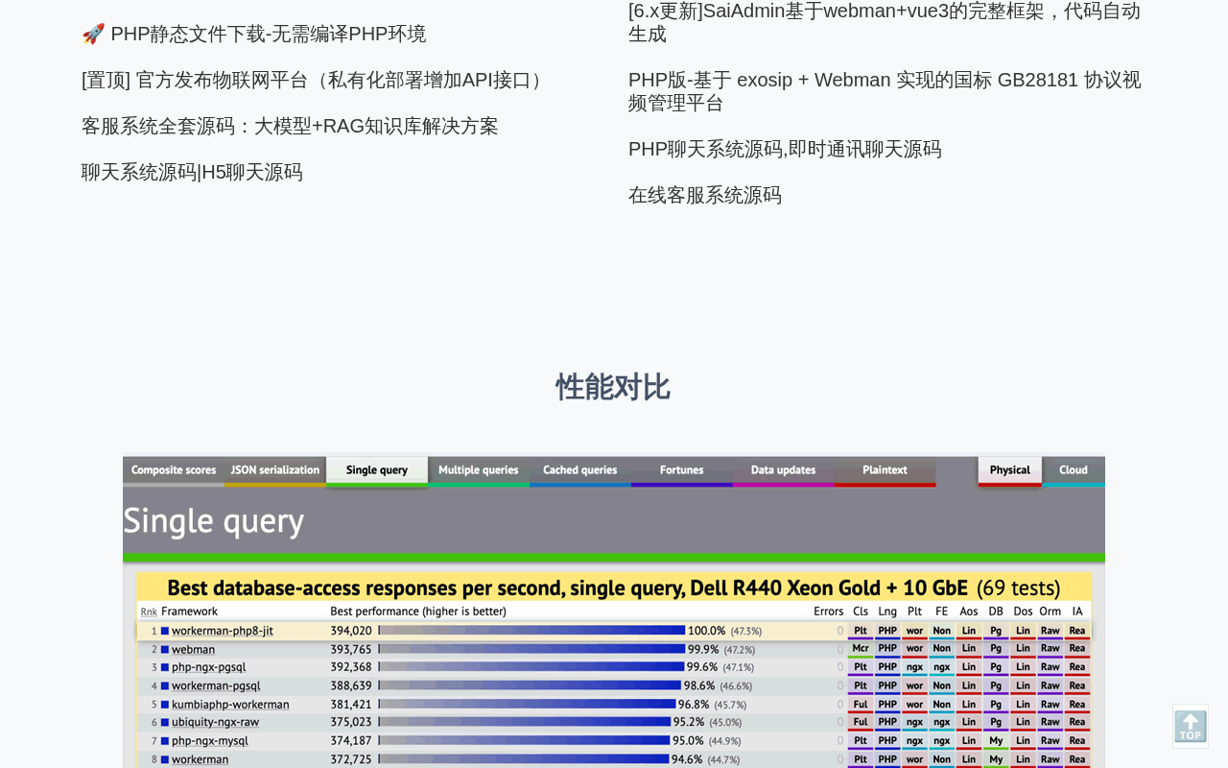Click the Rnk column header

point(149,612)
